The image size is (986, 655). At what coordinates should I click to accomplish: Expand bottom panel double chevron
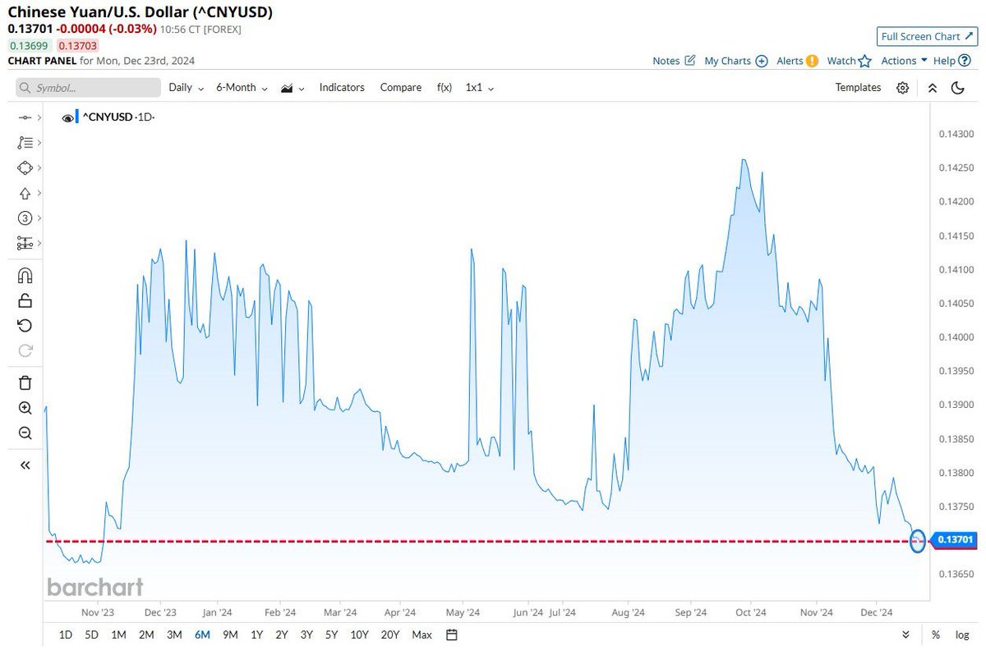coord(906,634)
